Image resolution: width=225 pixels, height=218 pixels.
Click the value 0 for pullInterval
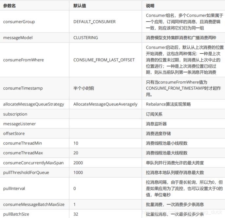click(x=75, y=189)
